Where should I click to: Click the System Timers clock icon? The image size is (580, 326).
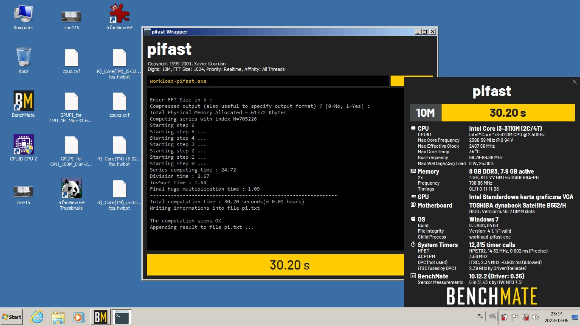click(x=413, y=244)
